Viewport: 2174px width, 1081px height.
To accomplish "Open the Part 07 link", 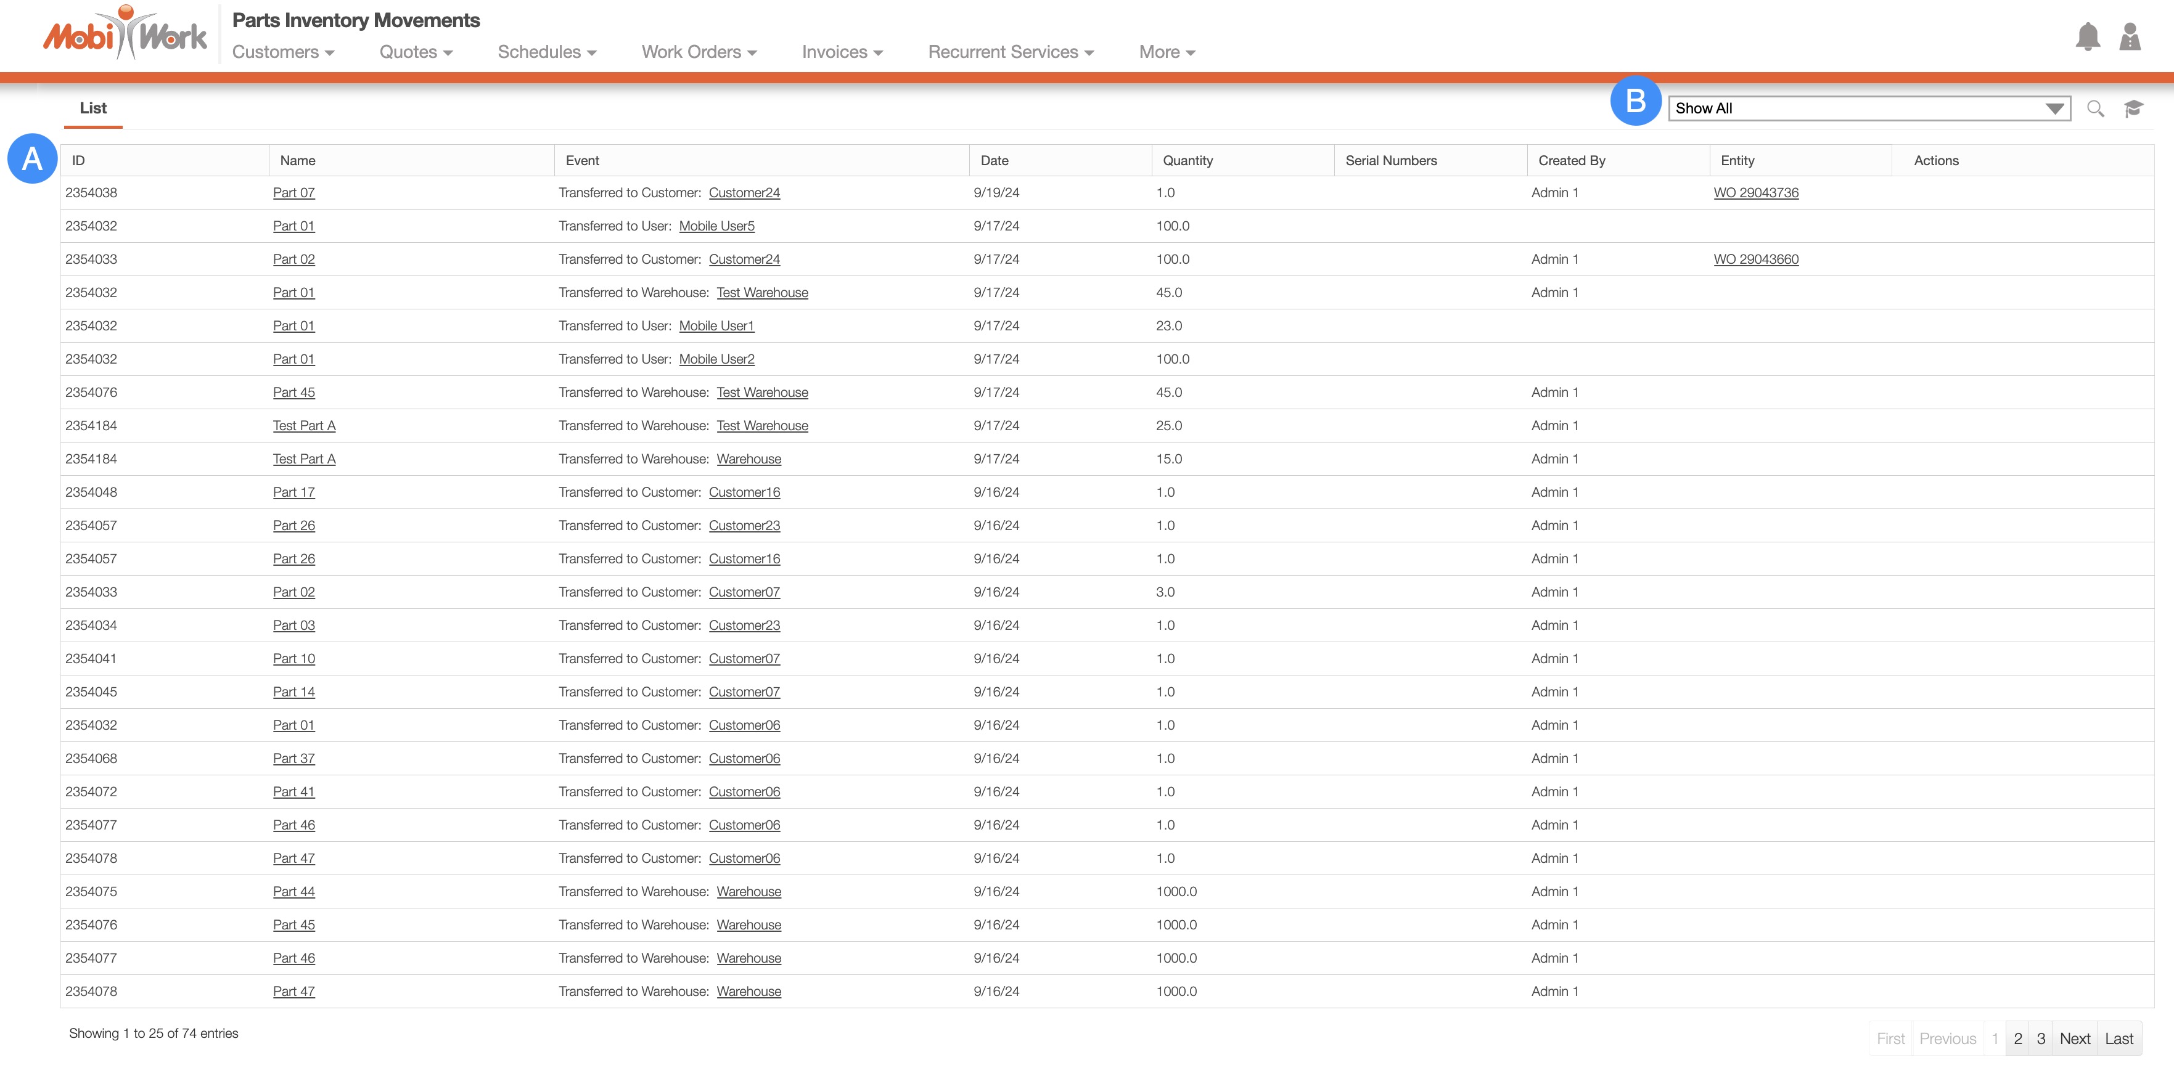I will pos(293,194).
